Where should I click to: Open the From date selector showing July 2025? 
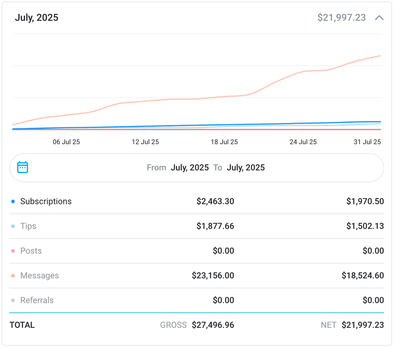[190, 168]
